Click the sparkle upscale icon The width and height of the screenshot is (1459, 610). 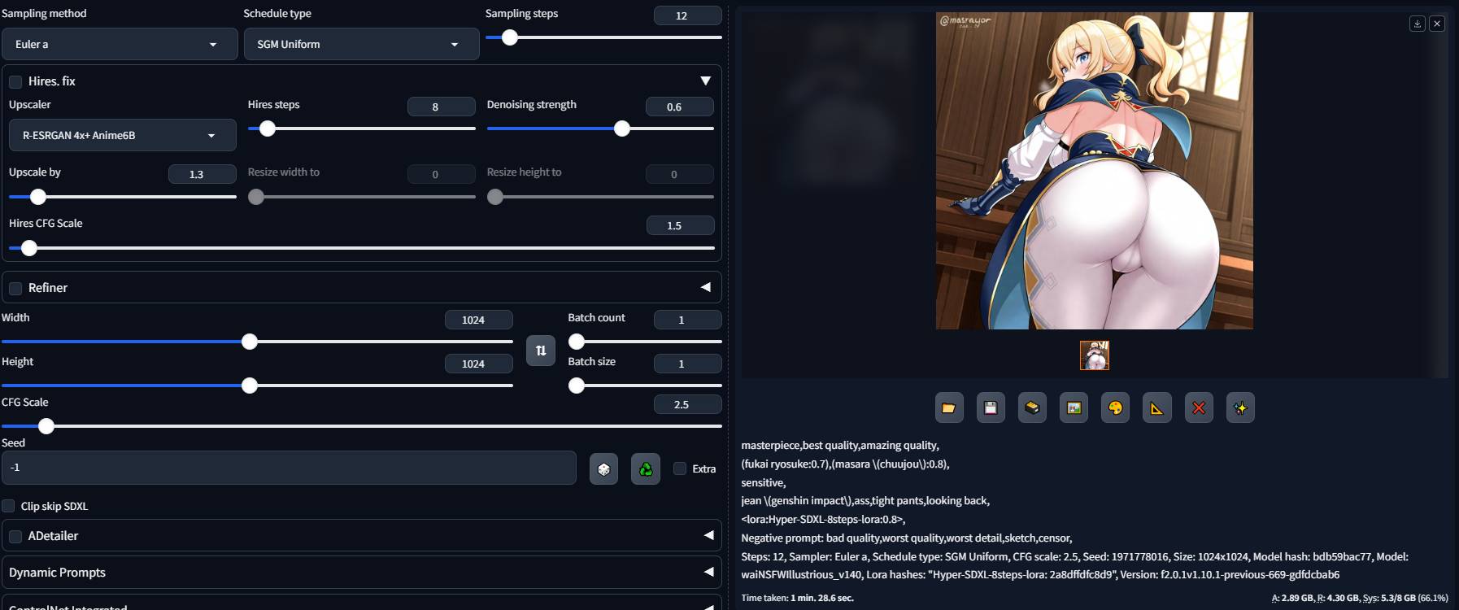(x=1240, y=407)
